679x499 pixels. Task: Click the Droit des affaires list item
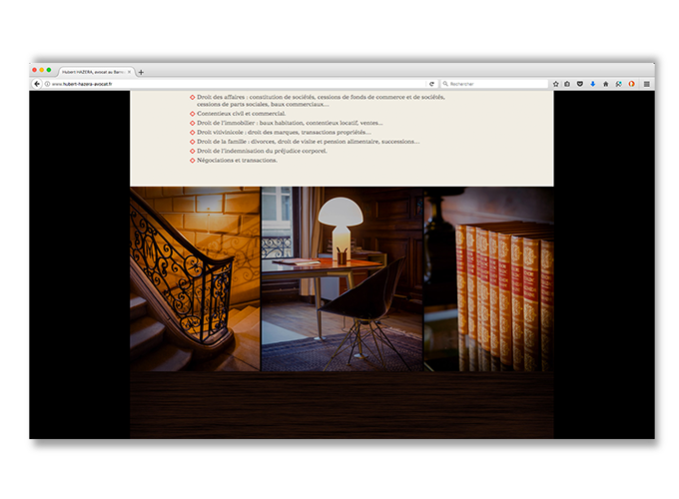click(x=320, y=97)
